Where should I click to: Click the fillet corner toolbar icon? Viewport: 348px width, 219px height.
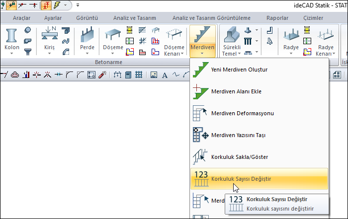(x=69, y=74)
